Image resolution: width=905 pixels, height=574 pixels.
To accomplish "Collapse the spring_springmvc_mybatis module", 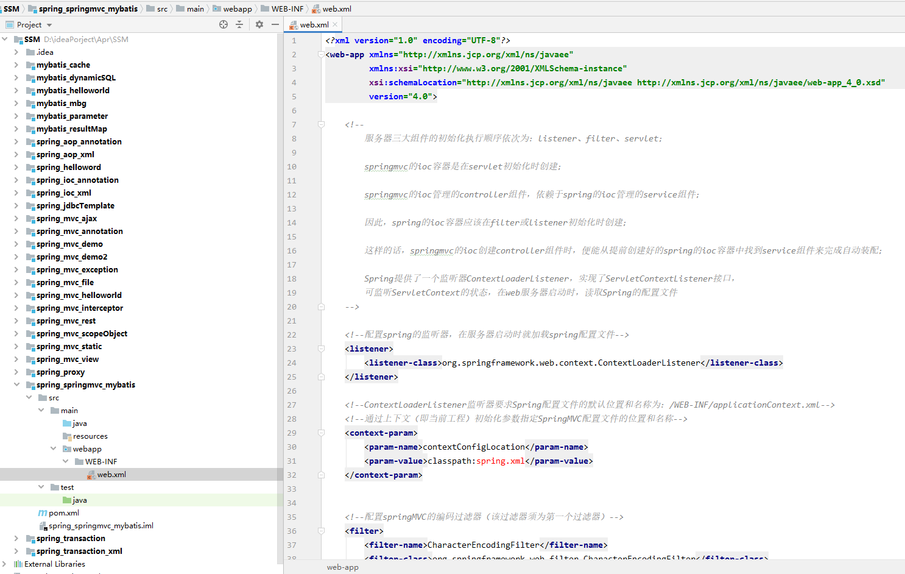I will [x=16, y=384].
